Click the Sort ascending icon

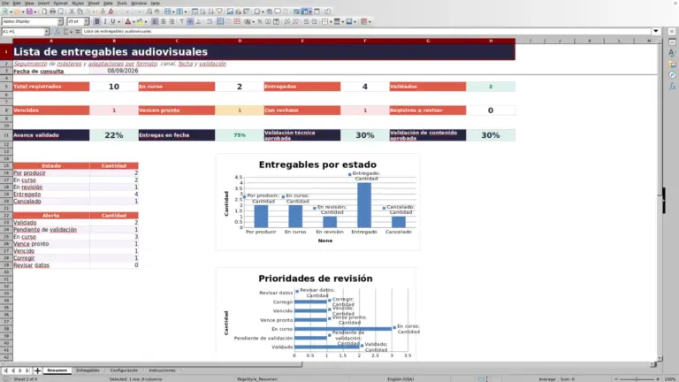pyautogui.click(x=202, y=11)
